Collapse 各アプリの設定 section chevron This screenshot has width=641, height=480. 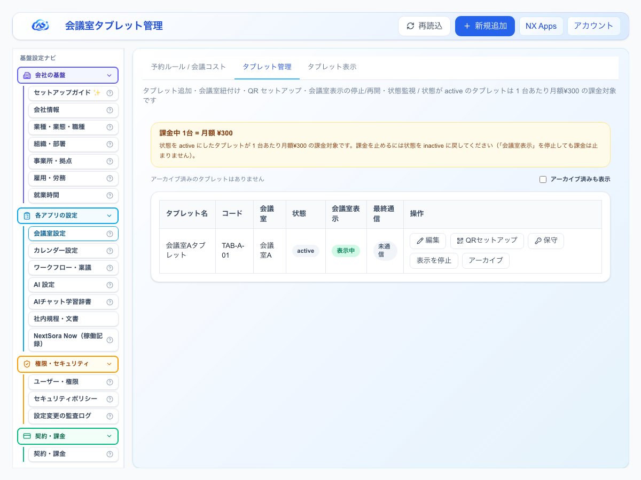(109, 215)
